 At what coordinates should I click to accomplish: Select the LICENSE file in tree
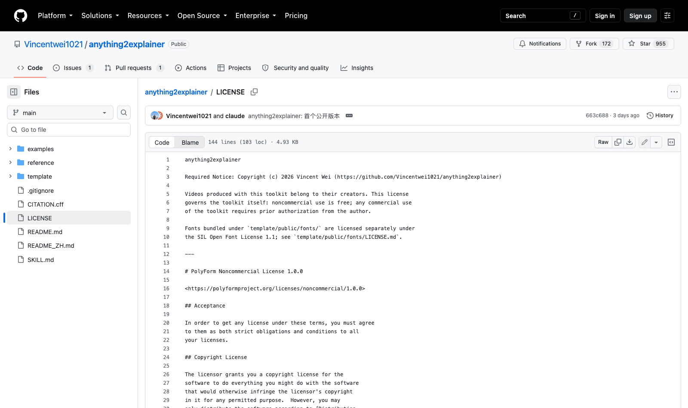(x=69, y=218)
